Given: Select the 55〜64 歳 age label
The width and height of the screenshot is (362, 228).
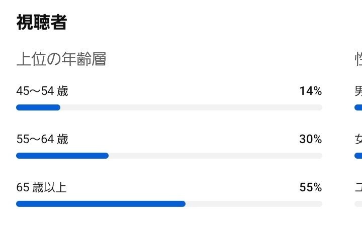Looking at the screenshot, I should click(42, 139).
